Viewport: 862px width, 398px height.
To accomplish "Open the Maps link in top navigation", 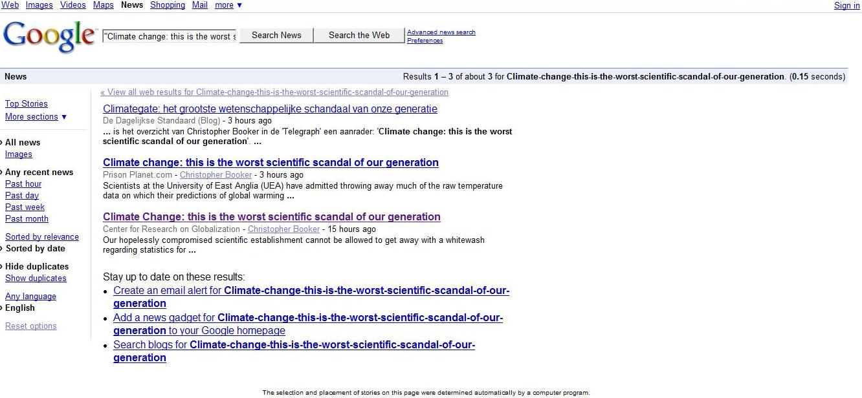I will click(104, 5).
